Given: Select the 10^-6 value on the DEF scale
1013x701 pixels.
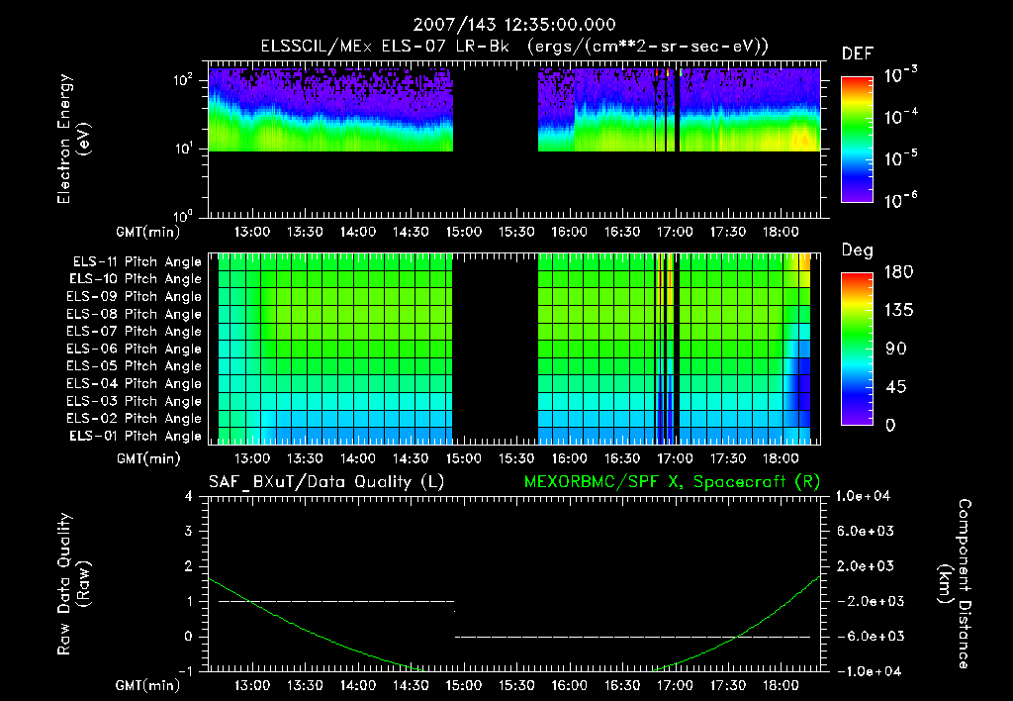Looking at the screenshot, I should click(900, 200).
